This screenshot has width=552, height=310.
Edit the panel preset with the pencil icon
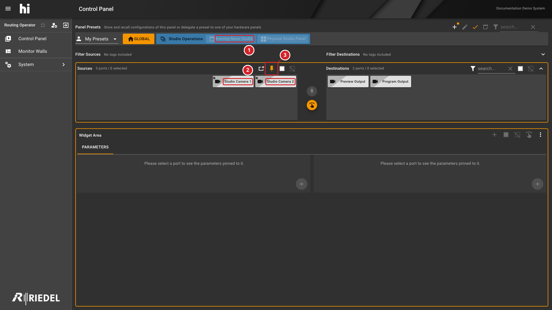coord(465,27)
